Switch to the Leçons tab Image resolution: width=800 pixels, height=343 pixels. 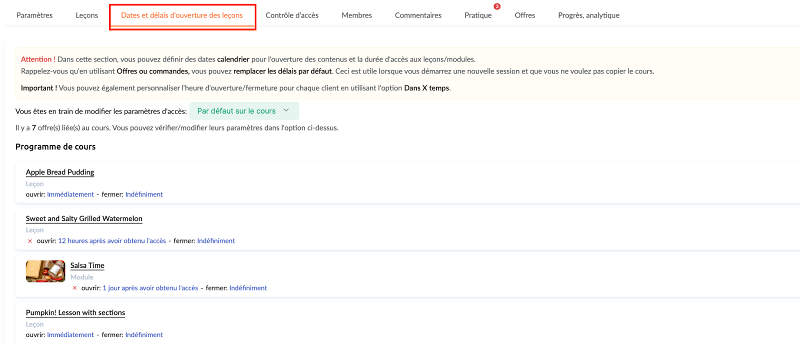[86, 15]
